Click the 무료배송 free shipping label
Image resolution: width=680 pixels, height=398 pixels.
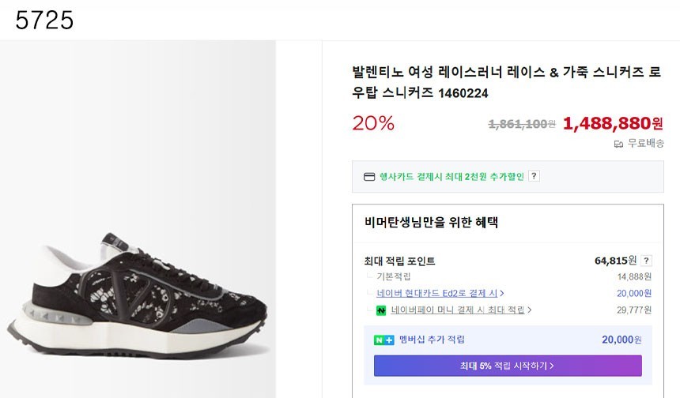pyautogui.click(x=645, y=144)
